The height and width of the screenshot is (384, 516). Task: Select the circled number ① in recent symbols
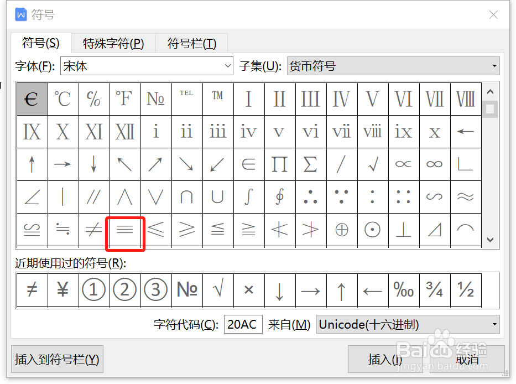point(93,289)
